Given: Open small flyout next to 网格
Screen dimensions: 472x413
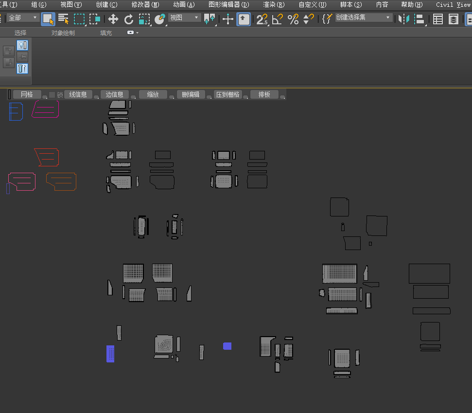Looking at the screenshot, I should click(45, 97).
